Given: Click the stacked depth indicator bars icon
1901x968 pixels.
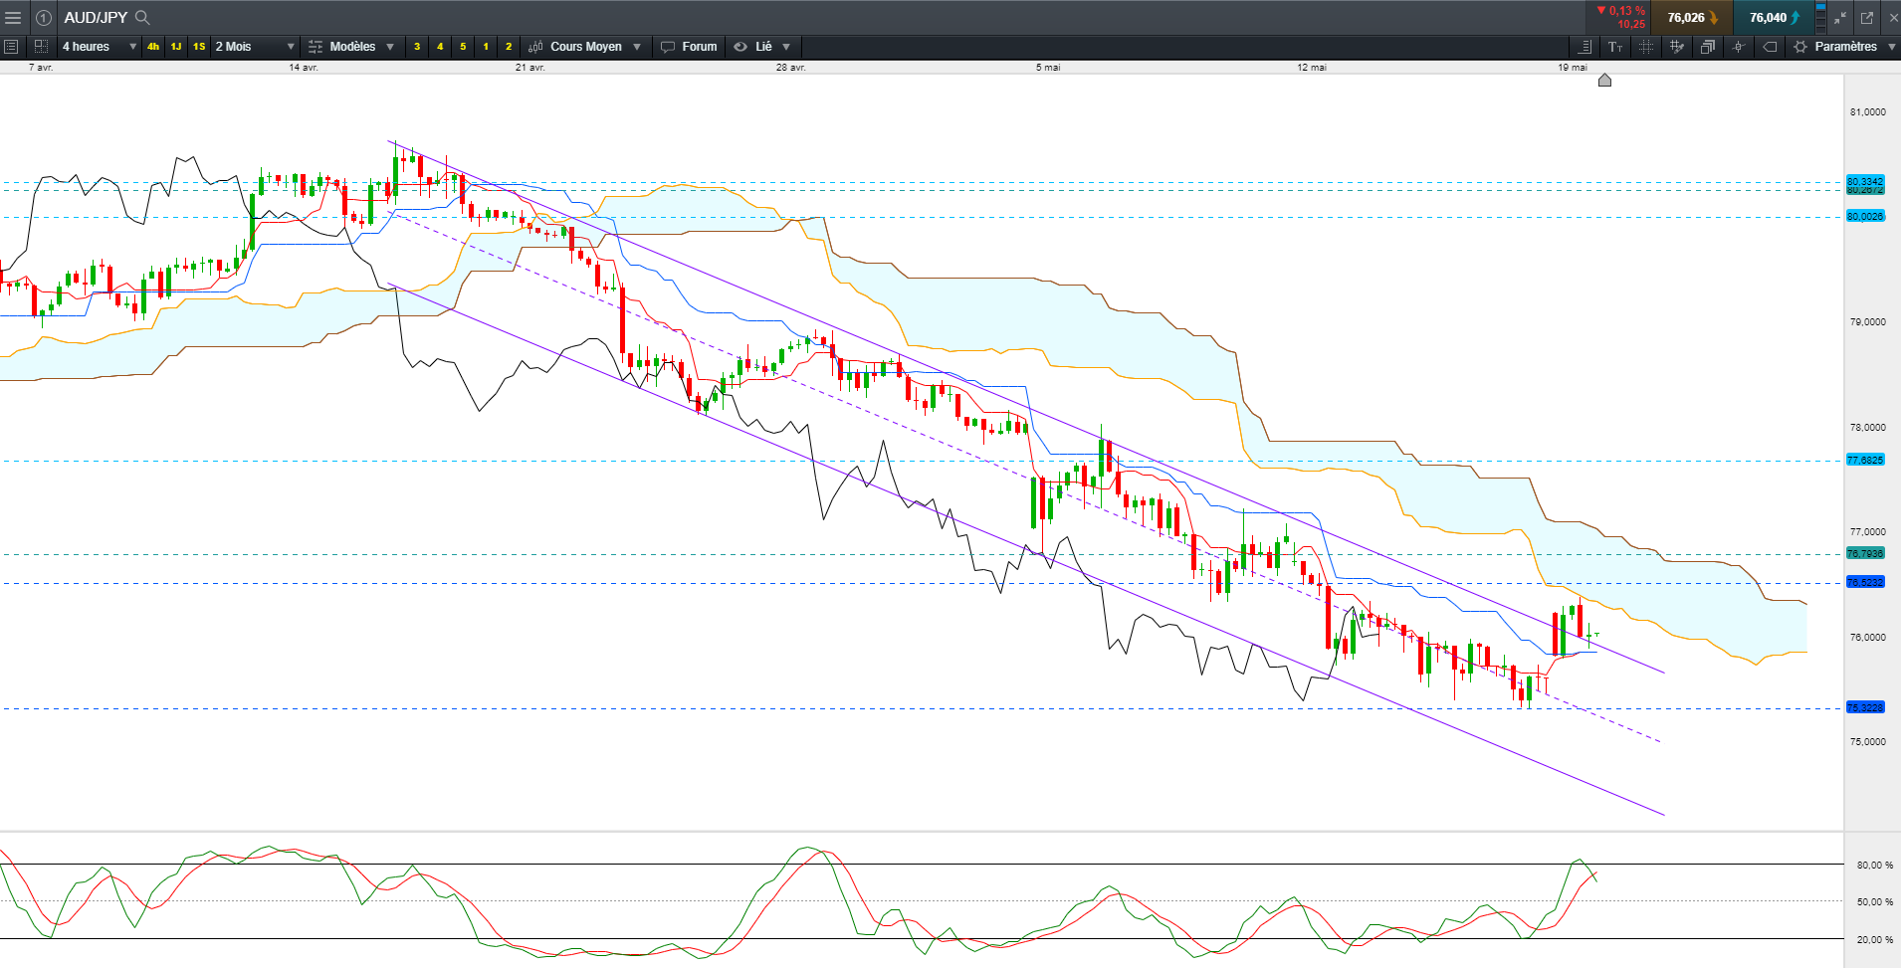Looking at the screenshot, I should (1820, 18).
